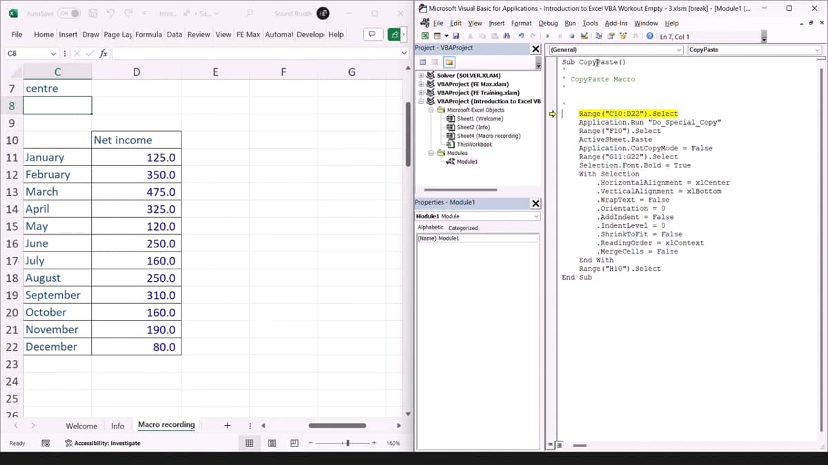Click the green Excel Share button
828x465 pixels.
coord(395,34)
